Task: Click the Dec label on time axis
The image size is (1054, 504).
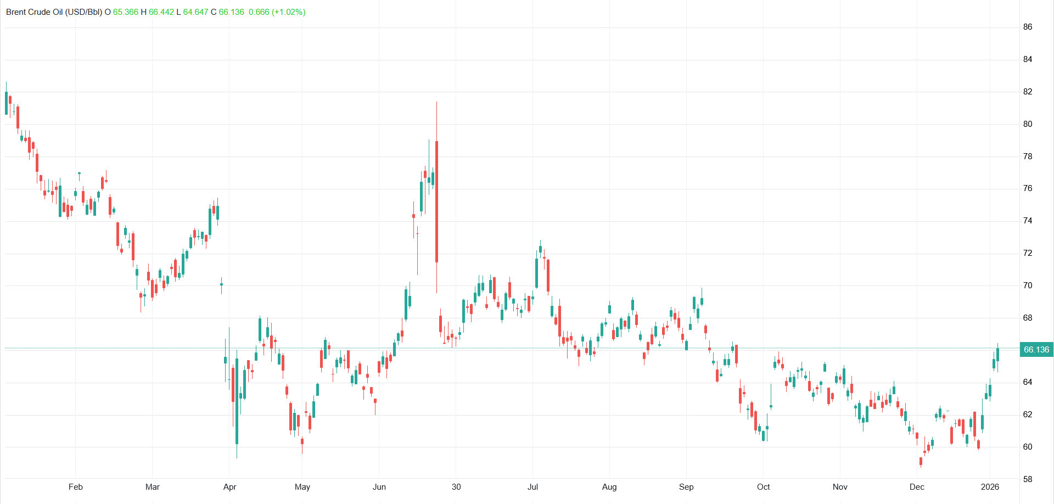Action: coord(917,487)
